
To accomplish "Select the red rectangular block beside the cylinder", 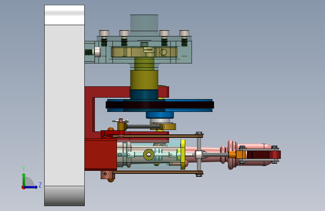I will [x=101, y=155].
